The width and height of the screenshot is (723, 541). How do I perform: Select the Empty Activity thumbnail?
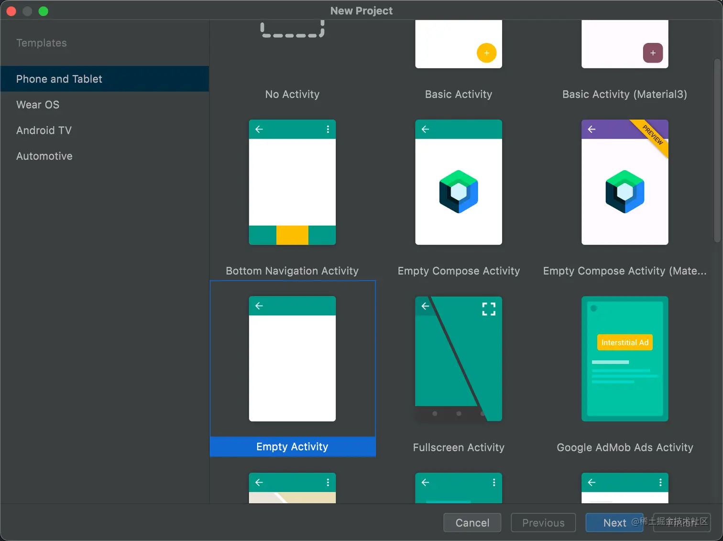(x=292, y=358)
